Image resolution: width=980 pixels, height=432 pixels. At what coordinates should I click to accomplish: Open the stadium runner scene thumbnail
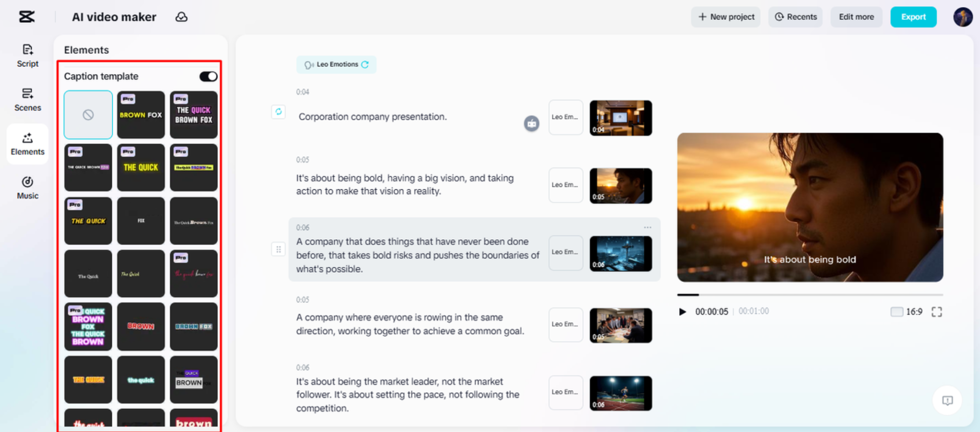(x=621, y=393)
